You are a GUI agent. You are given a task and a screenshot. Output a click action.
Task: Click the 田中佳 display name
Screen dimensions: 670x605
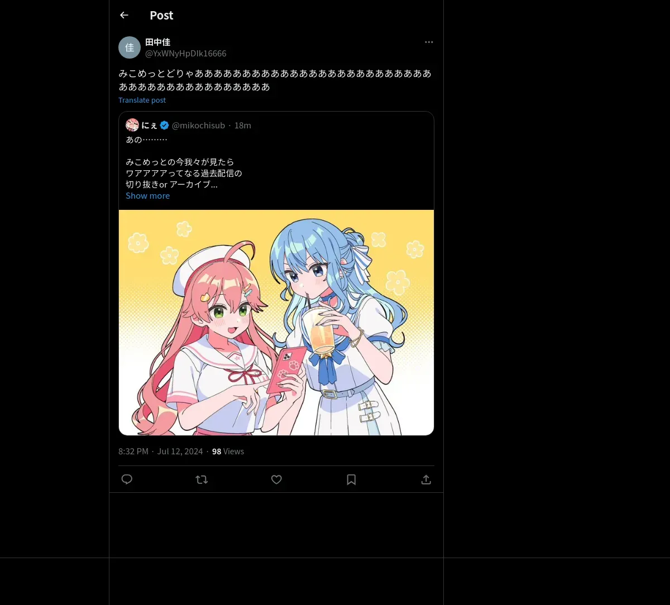[157, 42]
